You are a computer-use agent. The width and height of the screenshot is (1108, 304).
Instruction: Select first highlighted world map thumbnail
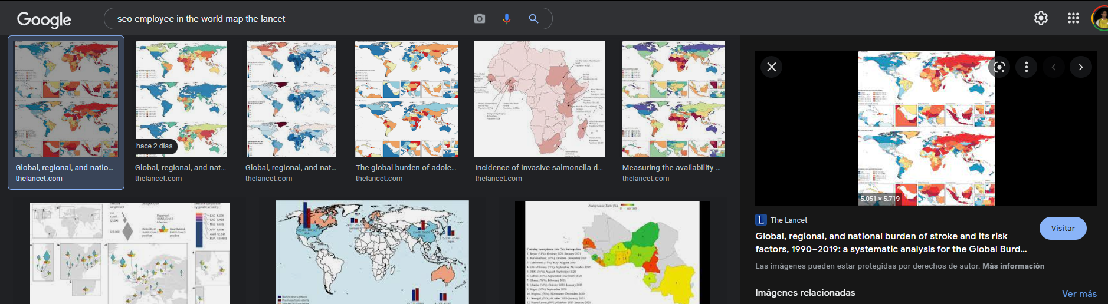66,99
